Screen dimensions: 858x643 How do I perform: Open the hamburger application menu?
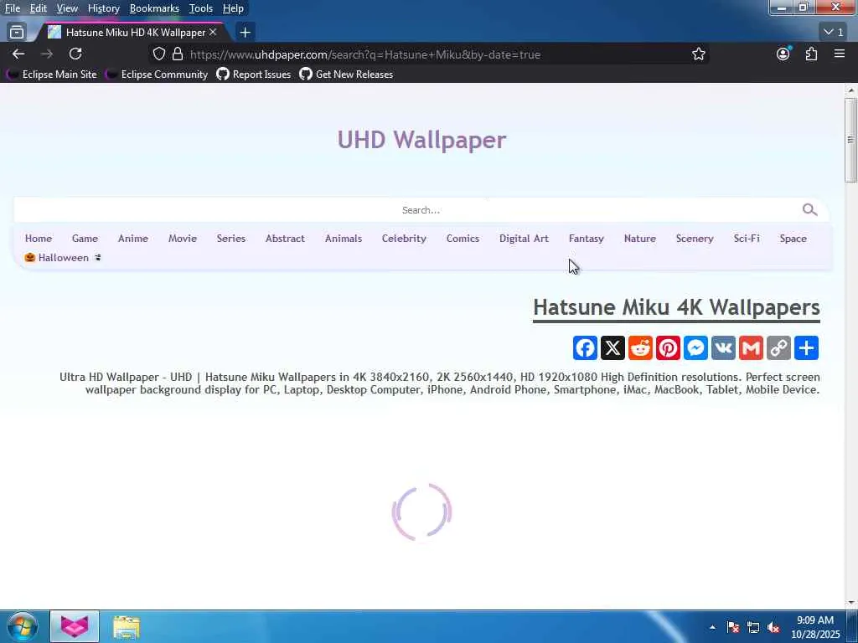click(840, 54)
